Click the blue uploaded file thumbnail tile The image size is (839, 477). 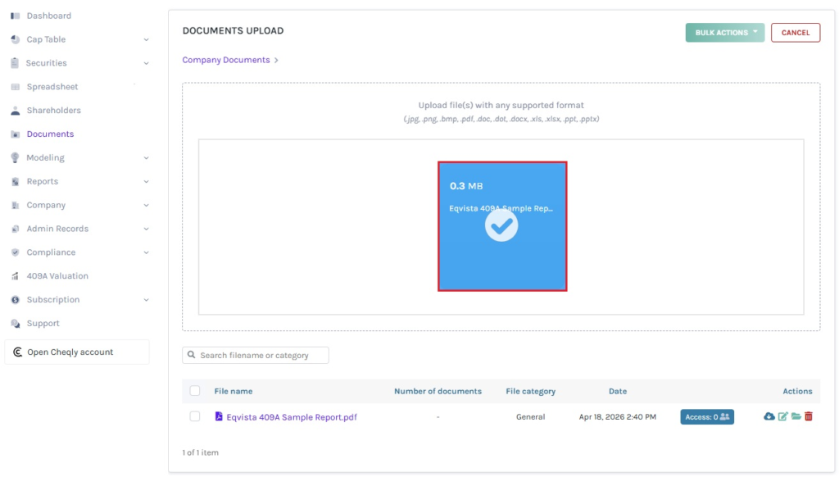pyautogui.click(x=502, y=225)
